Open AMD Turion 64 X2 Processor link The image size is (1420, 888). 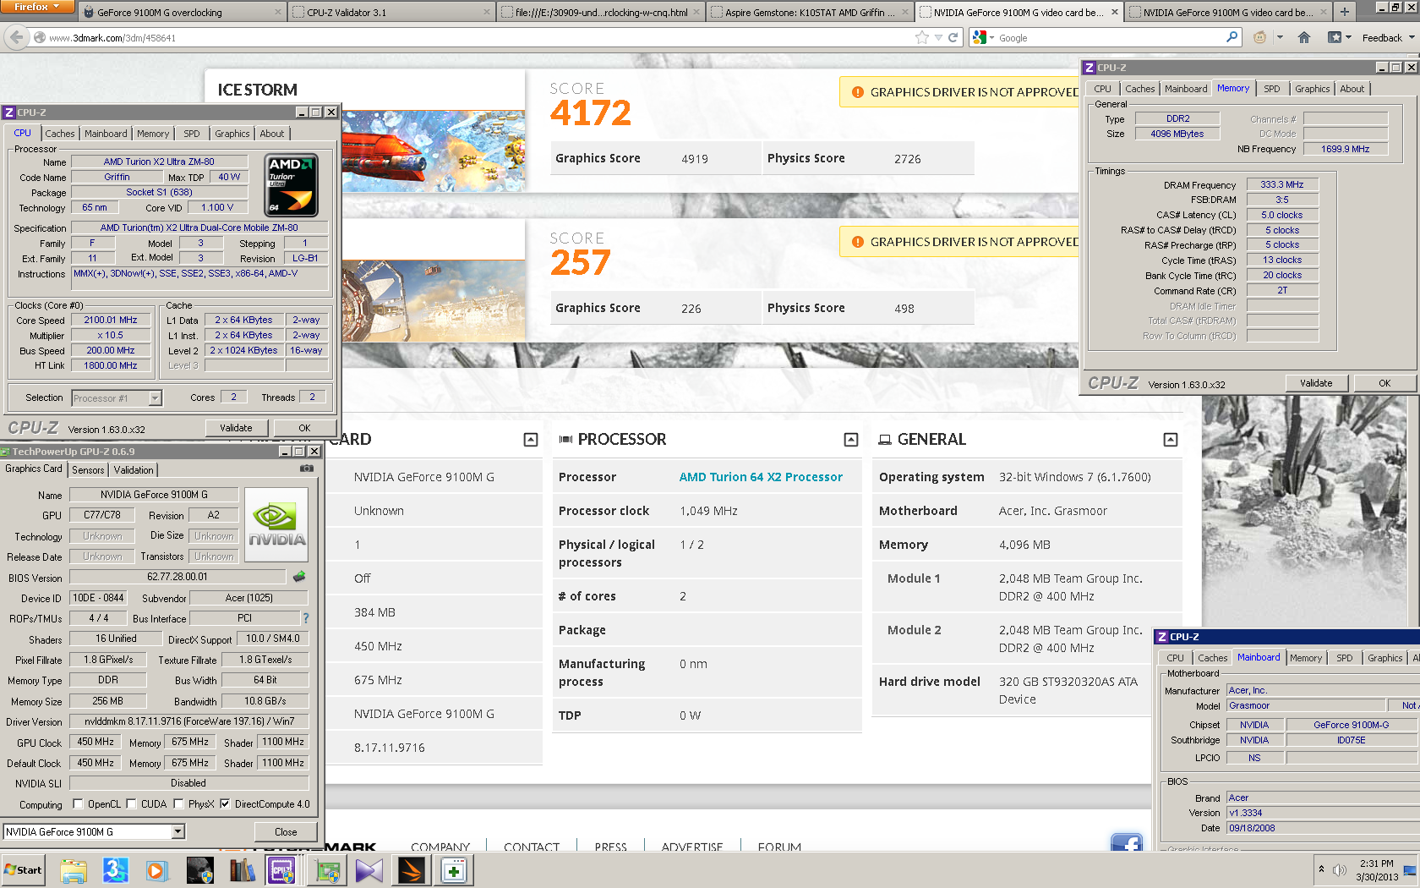click(x=761, y=477)
